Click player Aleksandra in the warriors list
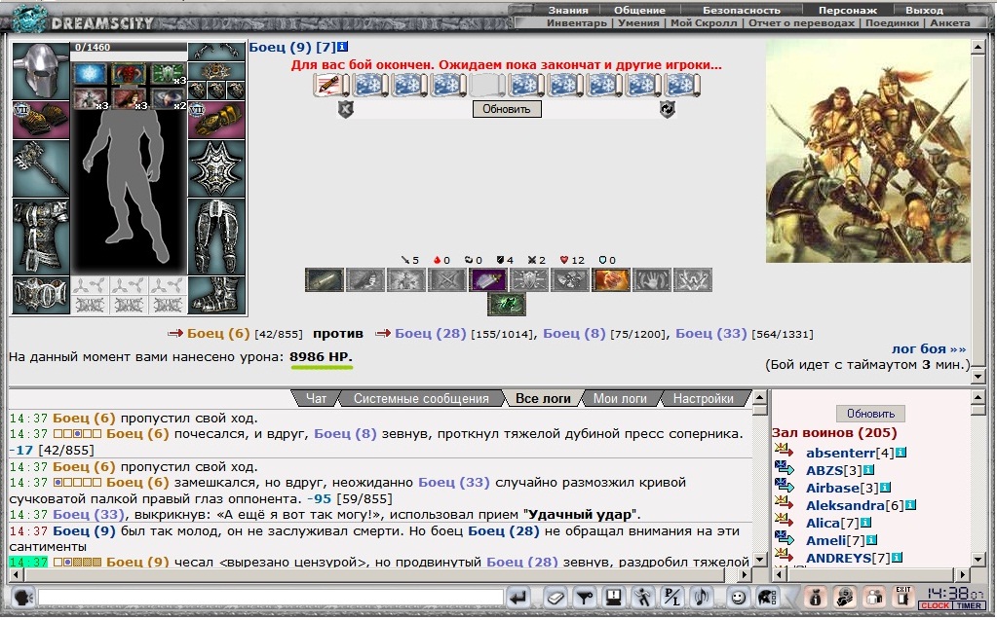 click(846, 506)
